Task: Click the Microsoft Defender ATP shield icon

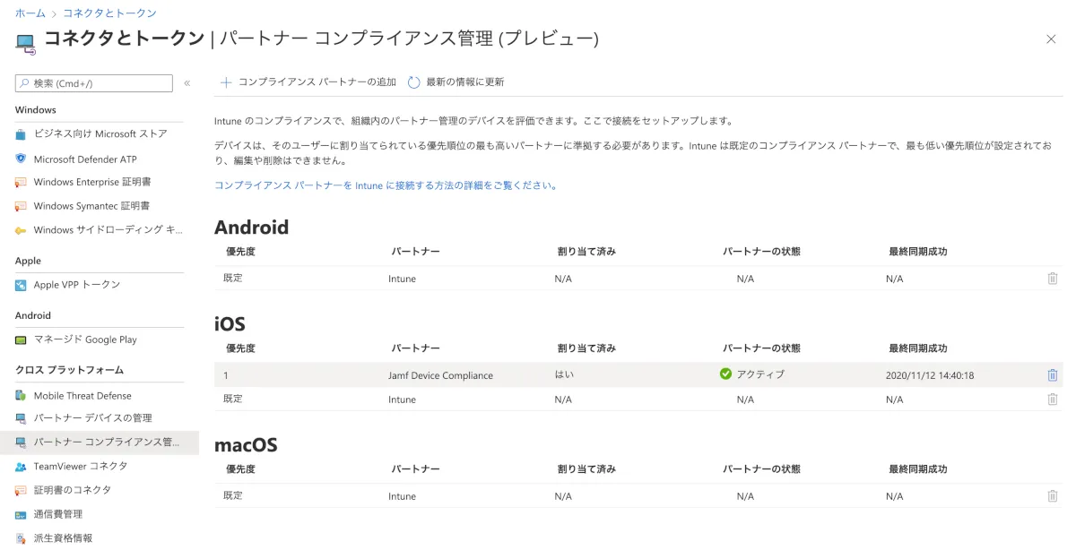Action: pyautogui.click(x=21, y=159)
